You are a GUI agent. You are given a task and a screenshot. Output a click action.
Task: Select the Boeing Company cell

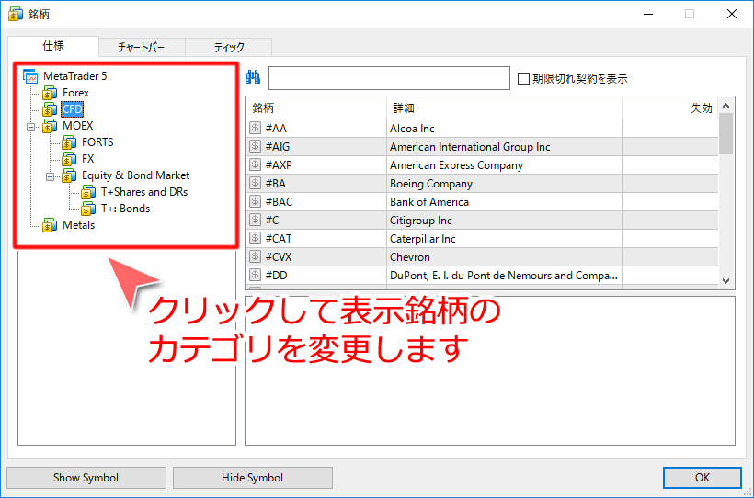click(505, 183)
